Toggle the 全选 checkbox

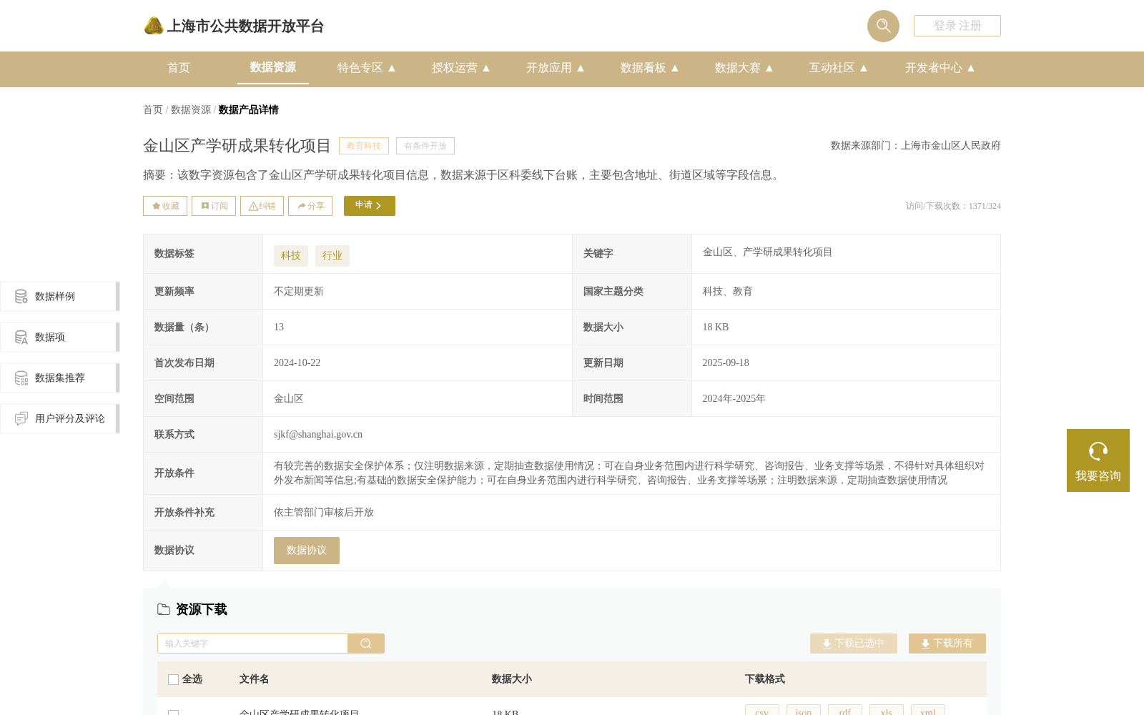[x=173, y=679]
